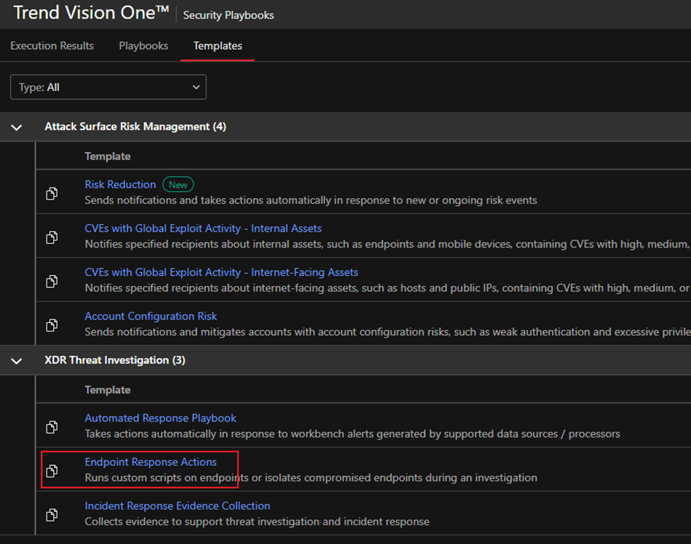691x544 pixels.
Task: Open CVEs with Global Exploit Activity - Internet-Facing Assets
Action: (221, 272)
